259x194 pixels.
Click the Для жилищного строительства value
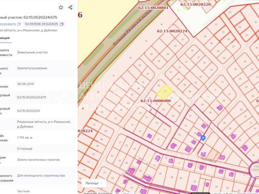click(x=41, y=175)
